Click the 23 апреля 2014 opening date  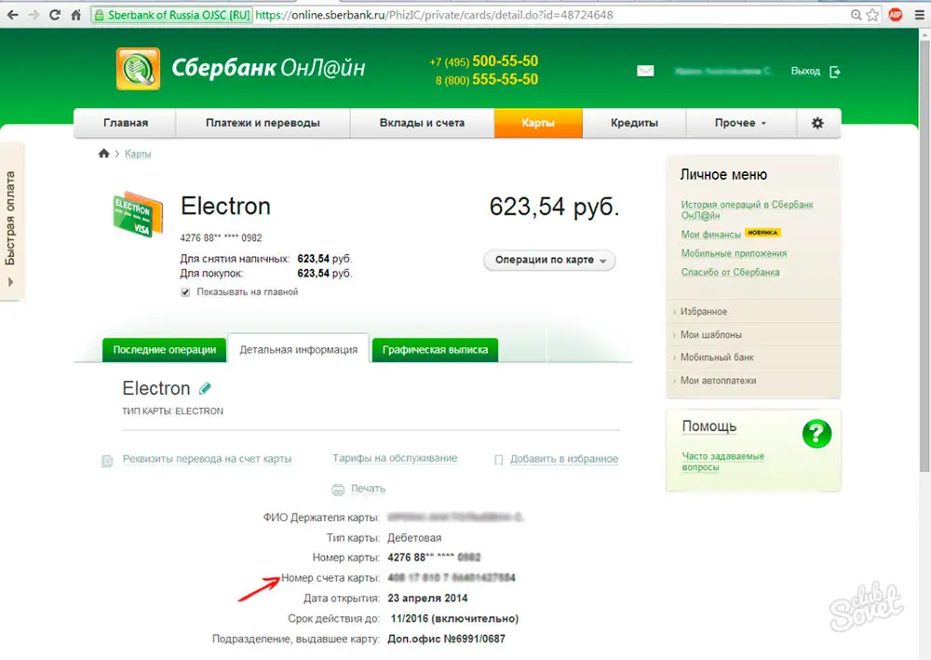[x=427, y=599]
